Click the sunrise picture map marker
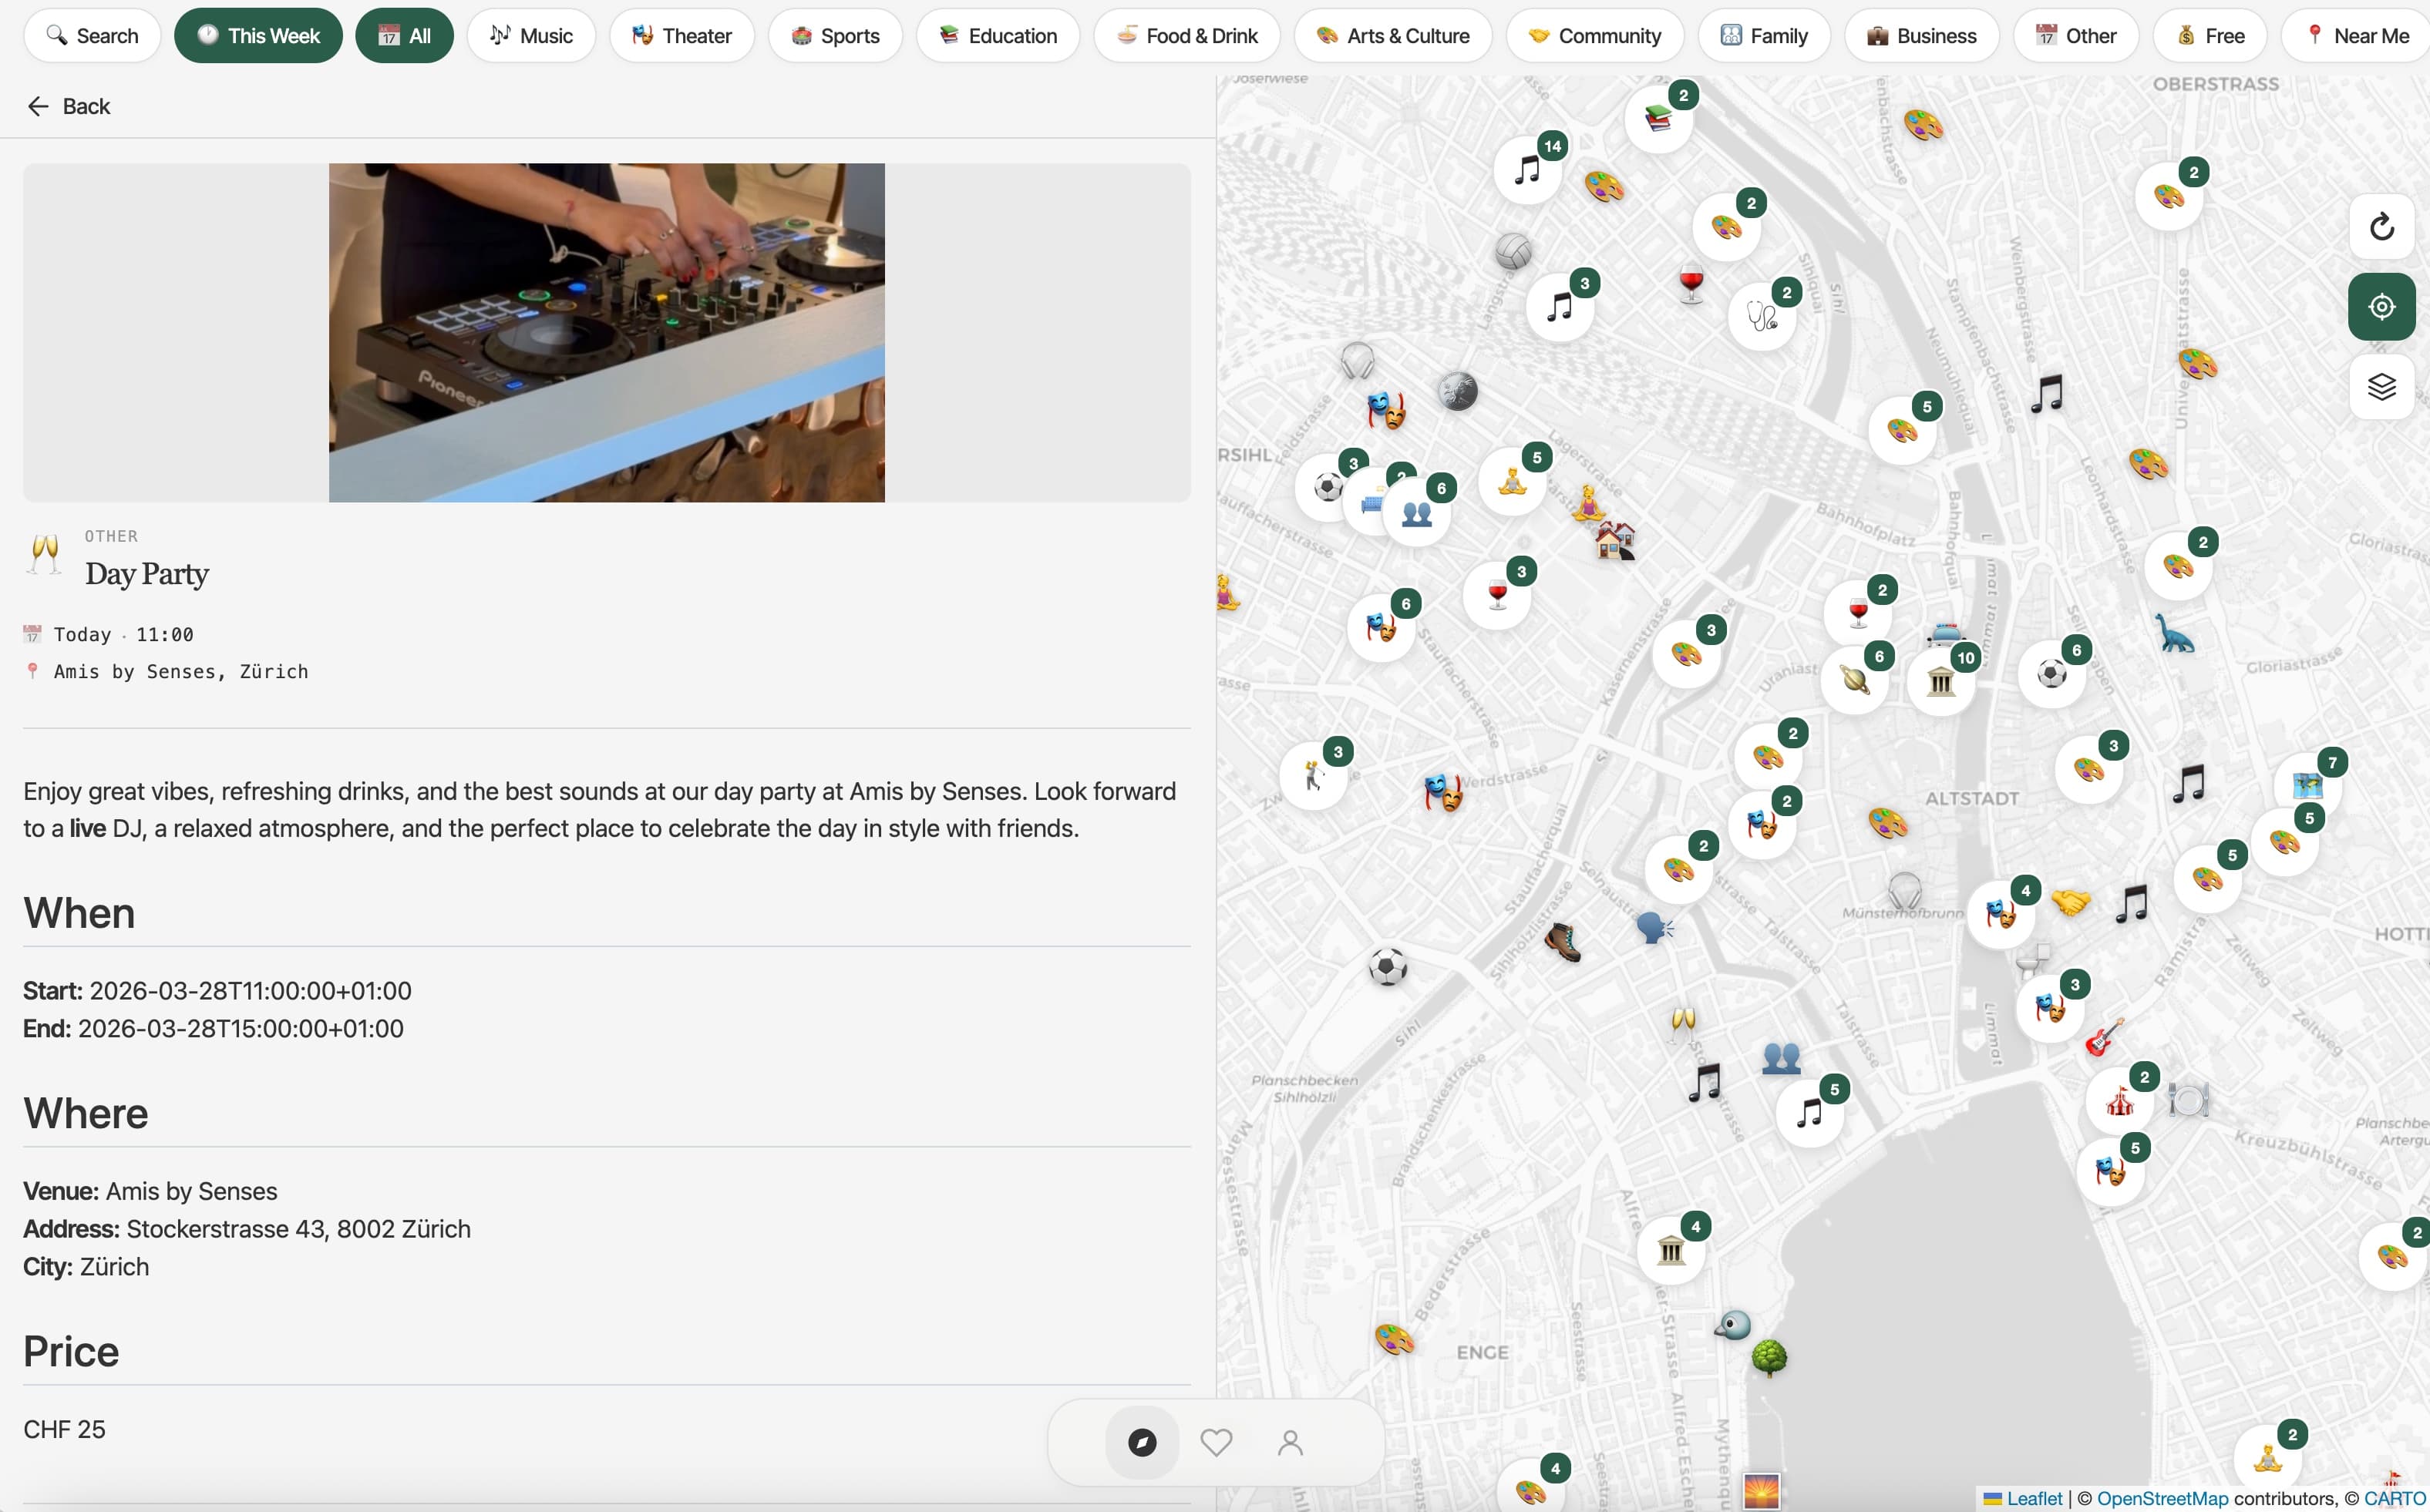The height and width of the screenshot is (1512, 2430). pyautogui.click(x=1761, y=1491)
